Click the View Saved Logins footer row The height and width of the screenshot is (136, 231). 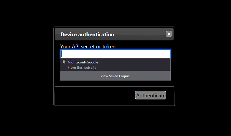[115, 76]
